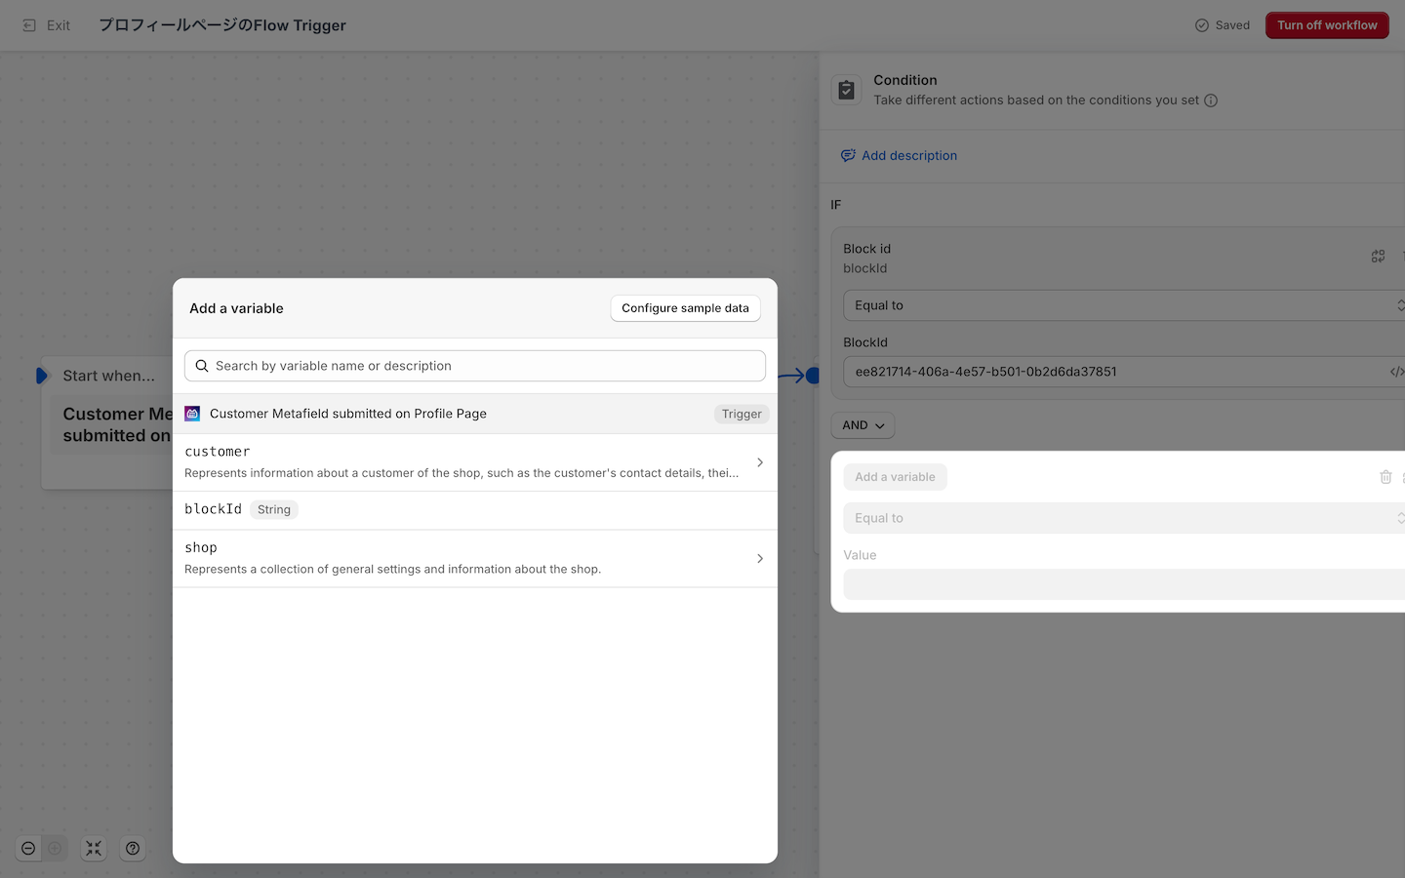
Task: Click the Block id swap variable icon
Action: [1378, 257]
